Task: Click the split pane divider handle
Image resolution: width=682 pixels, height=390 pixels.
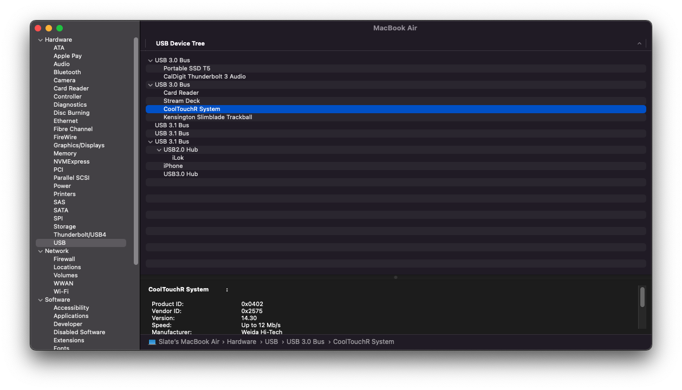Action: (395, 277)
